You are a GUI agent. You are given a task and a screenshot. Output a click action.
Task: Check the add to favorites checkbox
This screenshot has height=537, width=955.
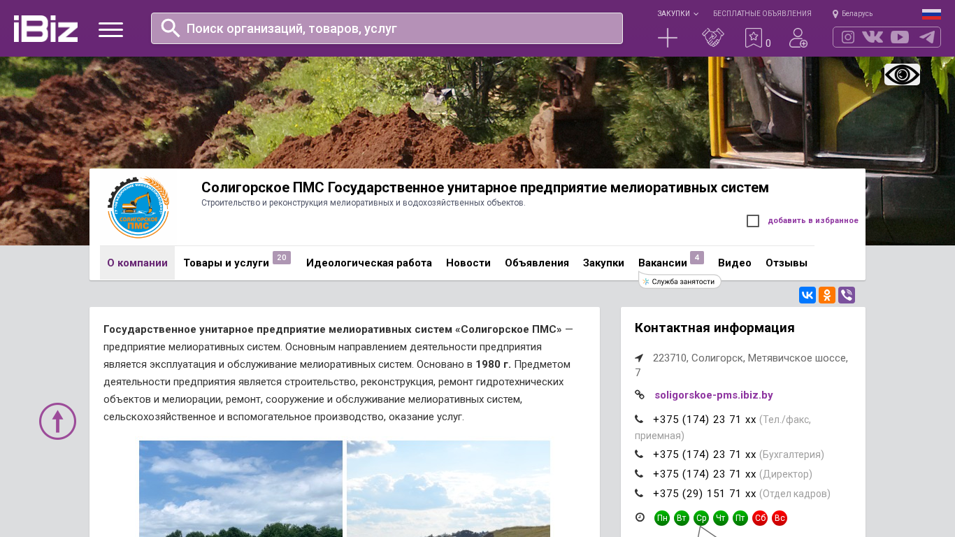tap(753, 221)
